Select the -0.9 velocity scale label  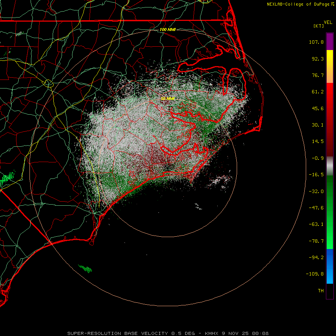[x=318, y=158]
